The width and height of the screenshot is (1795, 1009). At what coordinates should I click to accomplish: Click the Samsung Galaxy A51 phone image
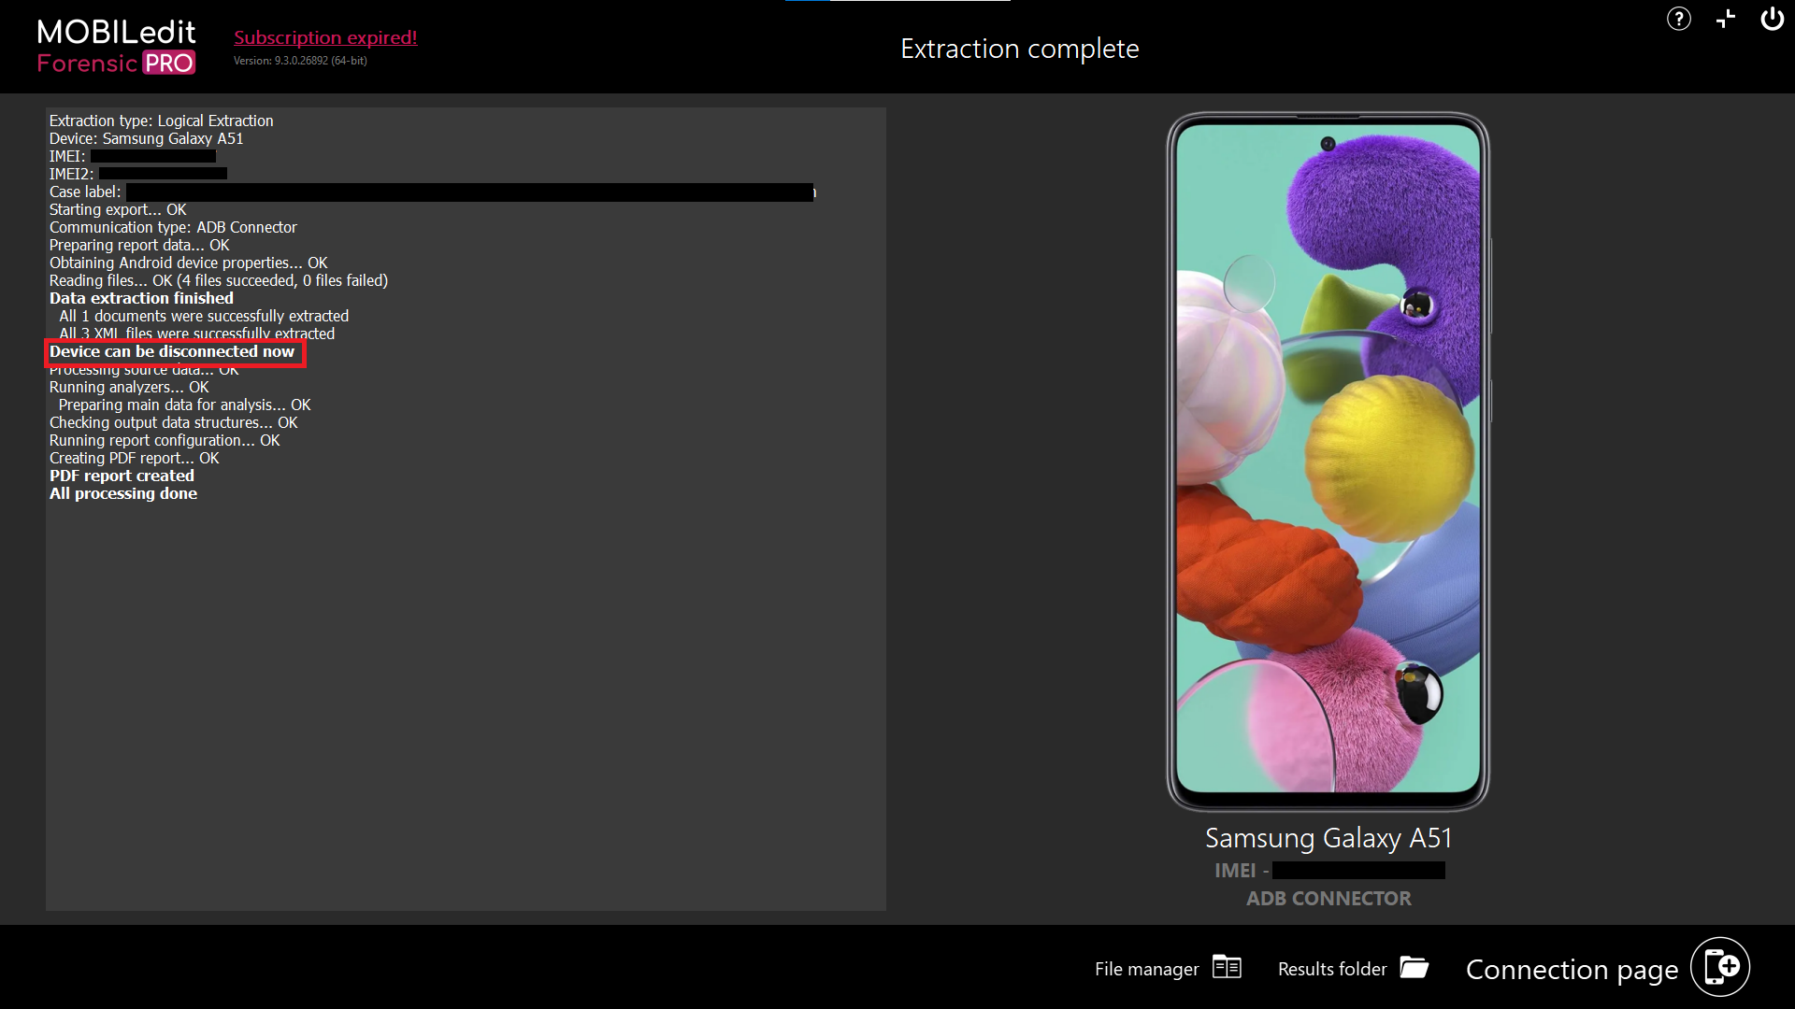pos(1328,462)
